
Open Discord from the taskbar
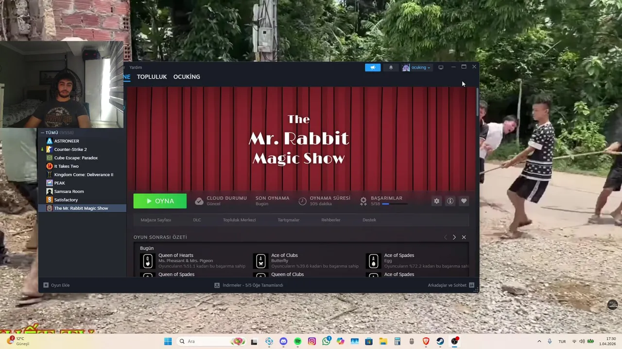point(283,341)
